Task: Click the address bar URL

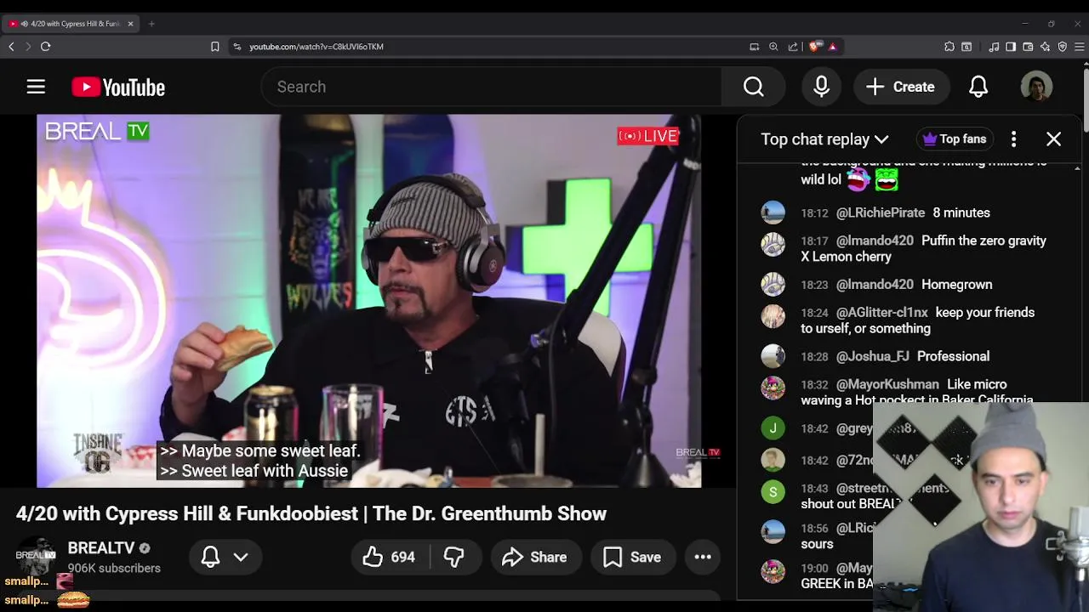Action: (316, 47)
